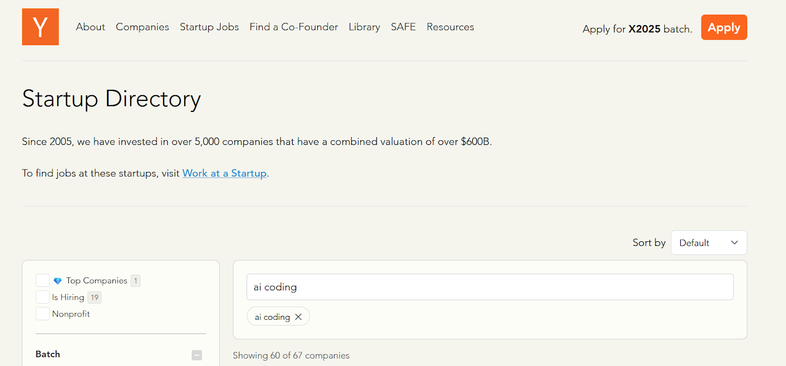
Task: Open the Library nav item
Action: point(365,27)
